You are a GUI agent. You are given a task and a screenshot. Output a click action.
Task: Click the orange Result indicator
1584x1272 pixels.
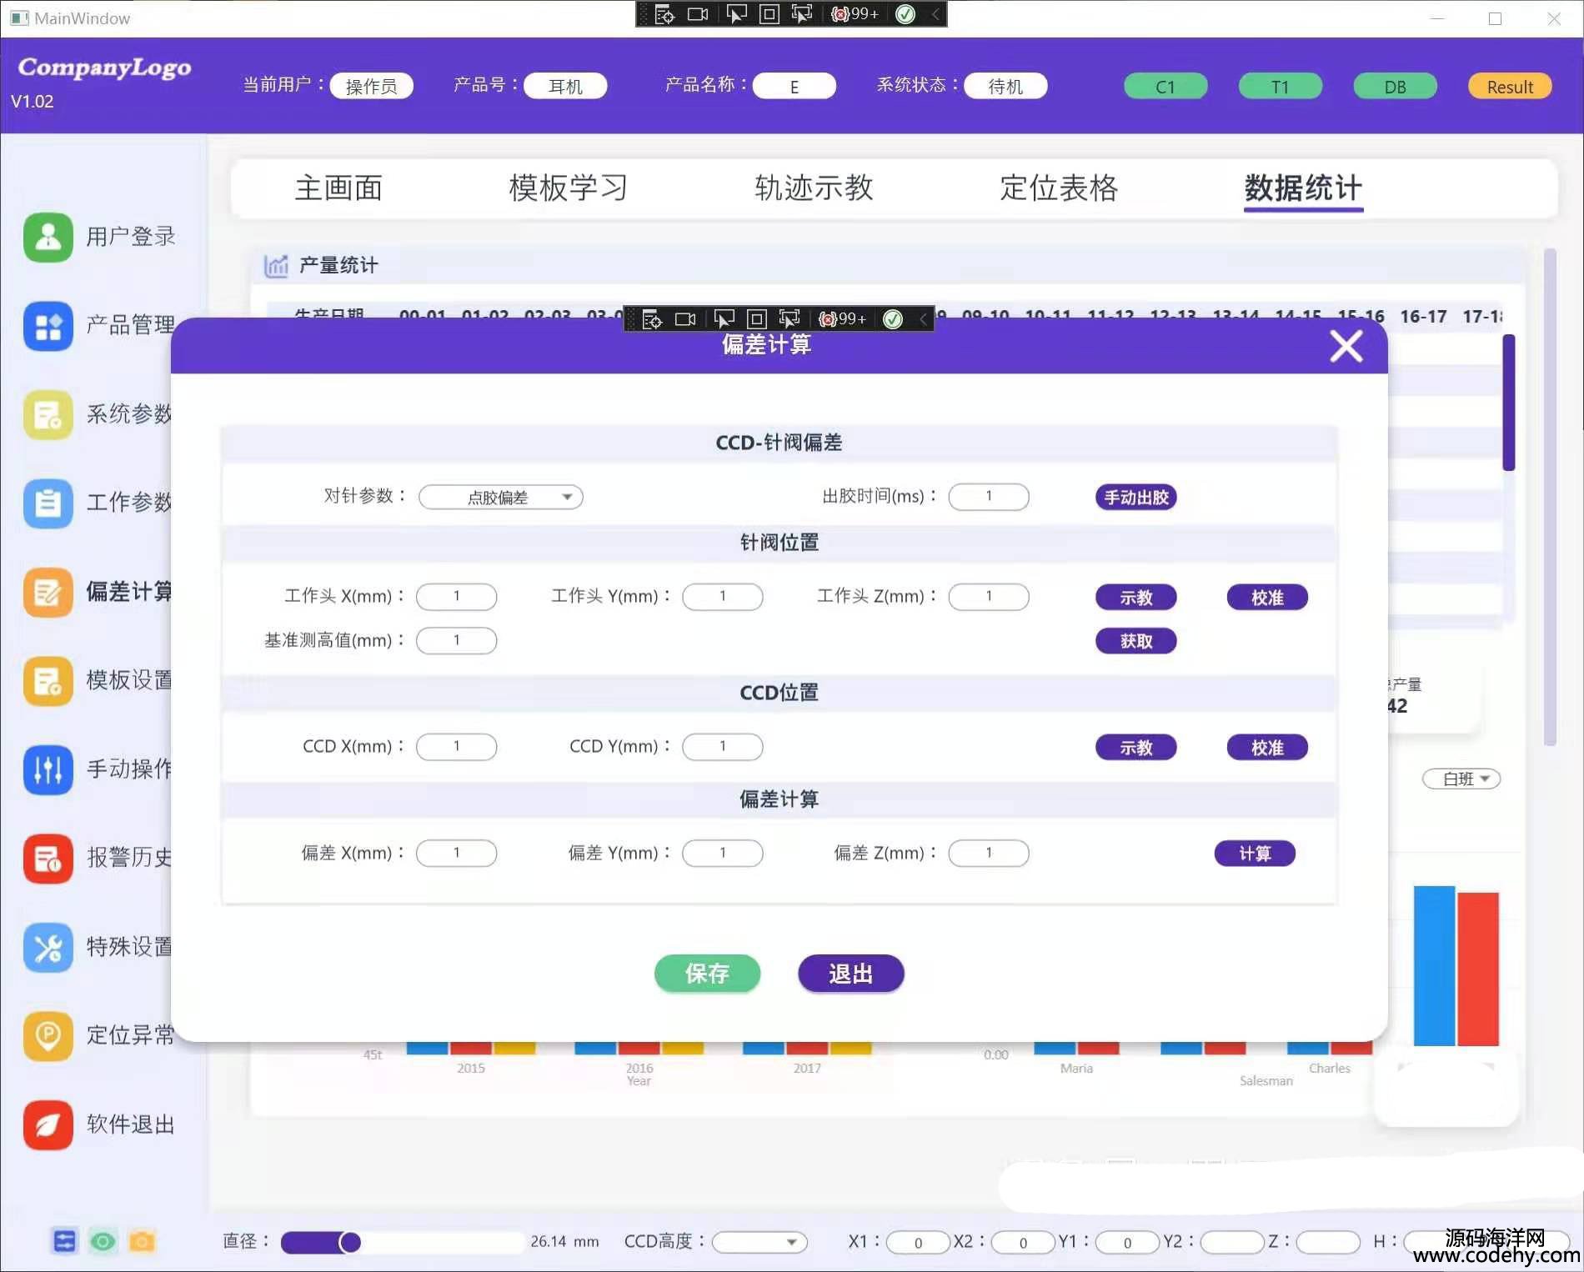point(1510,87)
